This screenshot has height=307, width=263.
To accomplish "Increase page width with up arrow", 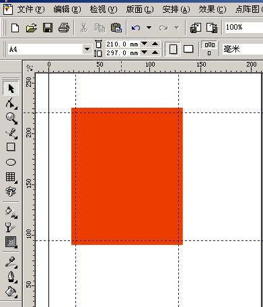I will (x=155, y=44).
